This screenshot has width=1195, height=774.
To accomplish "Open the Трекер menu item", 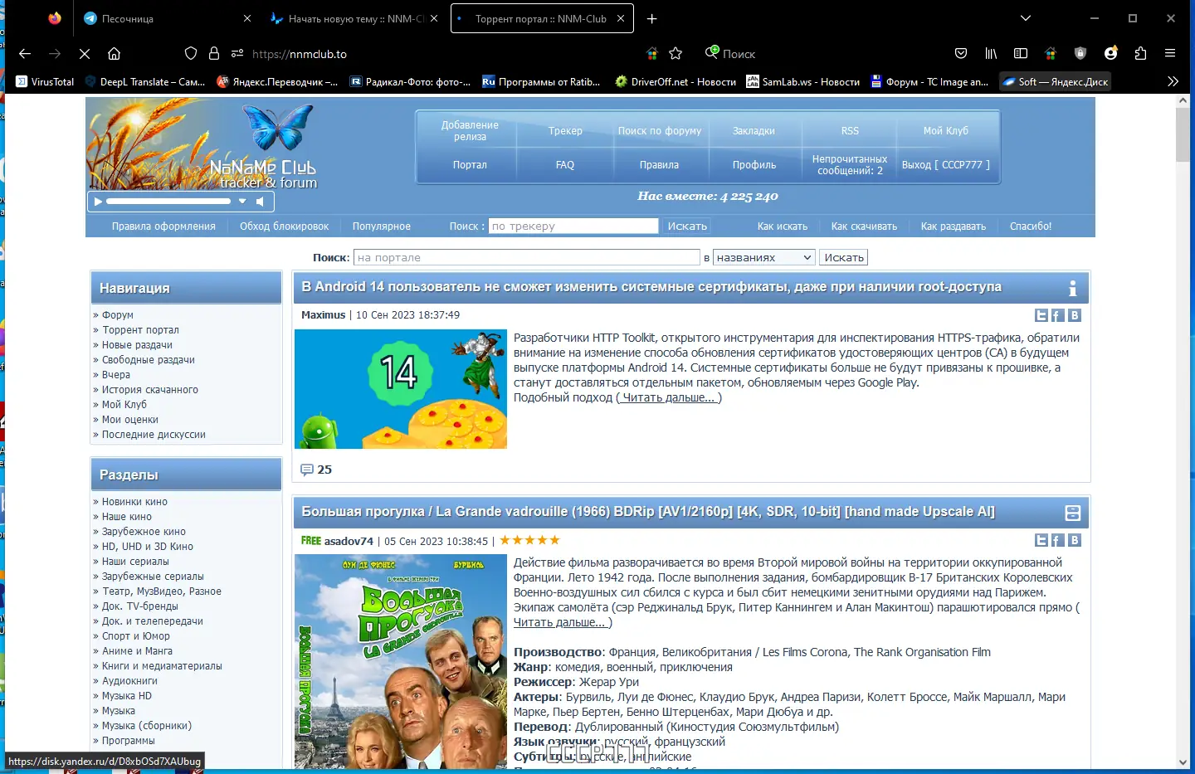I will 565,131.
